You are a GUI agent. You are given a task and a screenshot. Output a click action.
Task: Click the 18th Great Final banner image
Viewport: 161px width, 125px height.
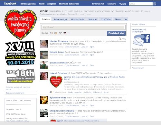coord(21,76)
